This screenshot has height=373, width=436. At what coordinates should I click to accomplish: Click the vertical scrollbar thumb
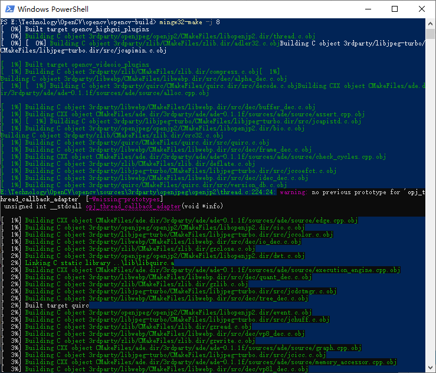[x=431, y=34]
